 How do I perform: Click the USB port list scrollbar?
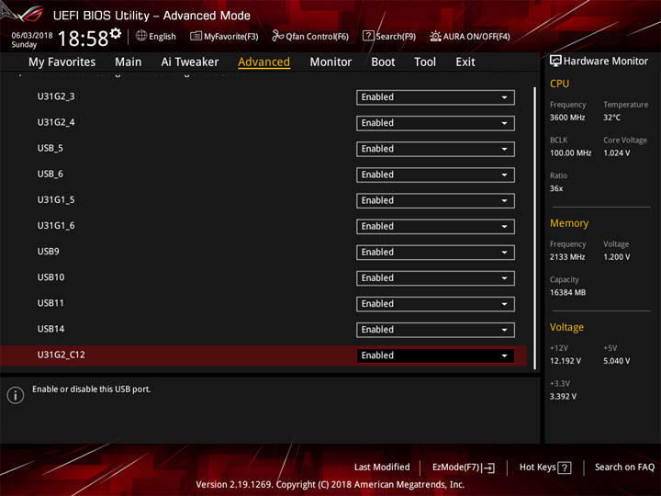coord(535,228)
